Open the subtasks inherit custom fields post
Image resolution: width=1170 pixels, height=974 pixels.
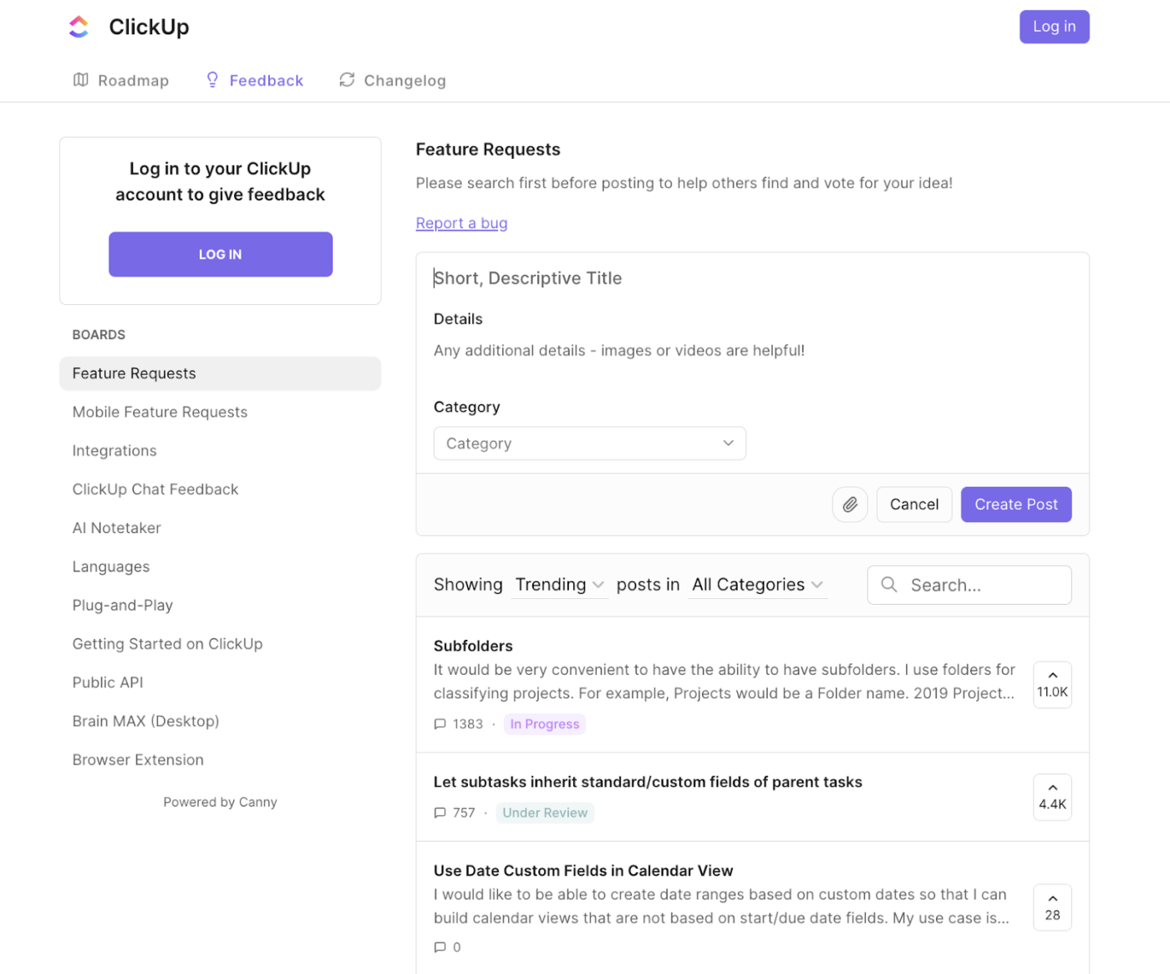coord(648,782)
